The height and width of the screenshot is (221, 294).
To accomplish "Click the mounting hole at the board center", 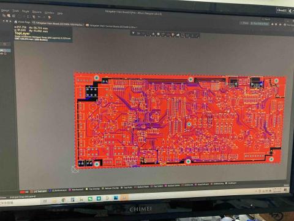I will [x=189, y=124].
